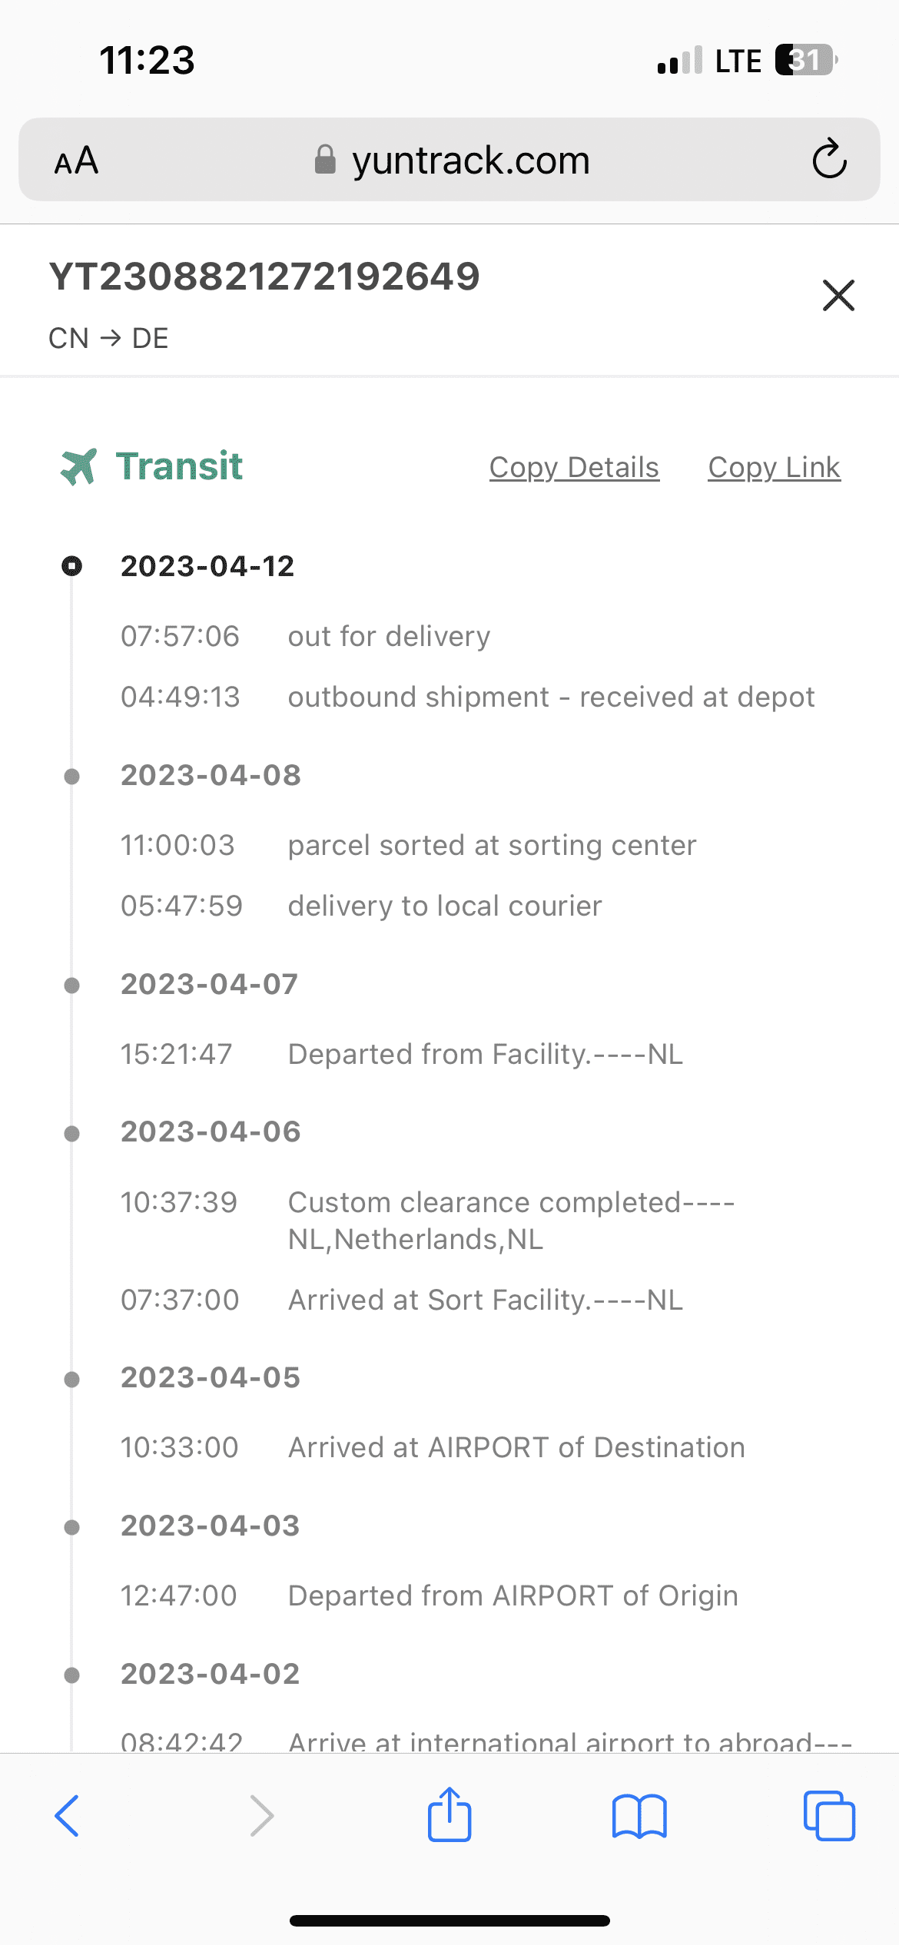Image resolution: width=899 pixels, height=1945 pixels.
Task: Tap the 'out for delivery' entry
Action: (389, 636)
